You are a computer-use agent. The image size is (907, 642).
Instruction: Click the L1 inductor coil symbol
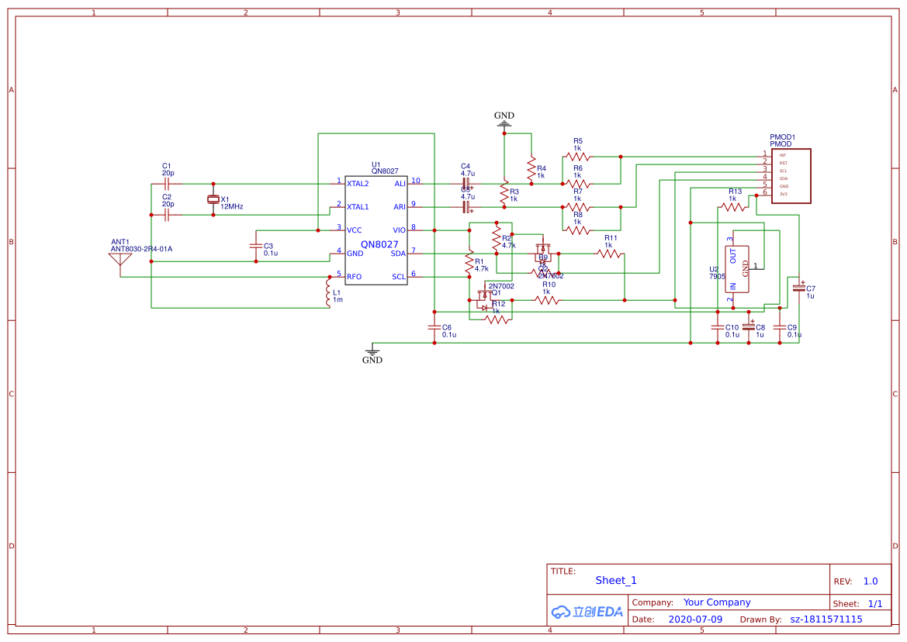pyautogui.click(x=328, y=292)
